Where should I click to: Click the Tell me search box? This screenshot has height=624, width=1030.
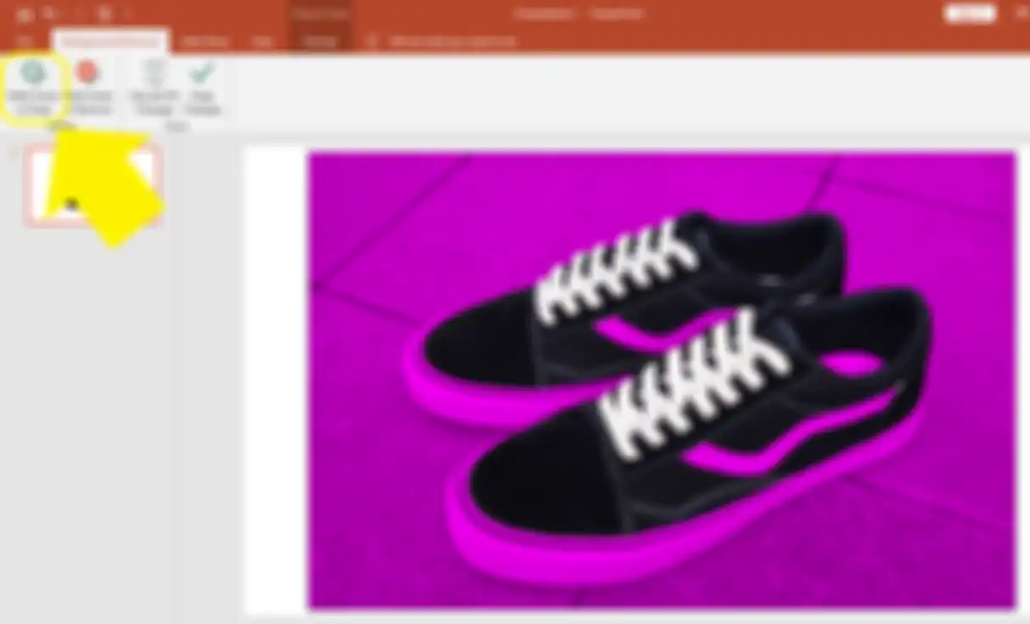coord(451,41)
